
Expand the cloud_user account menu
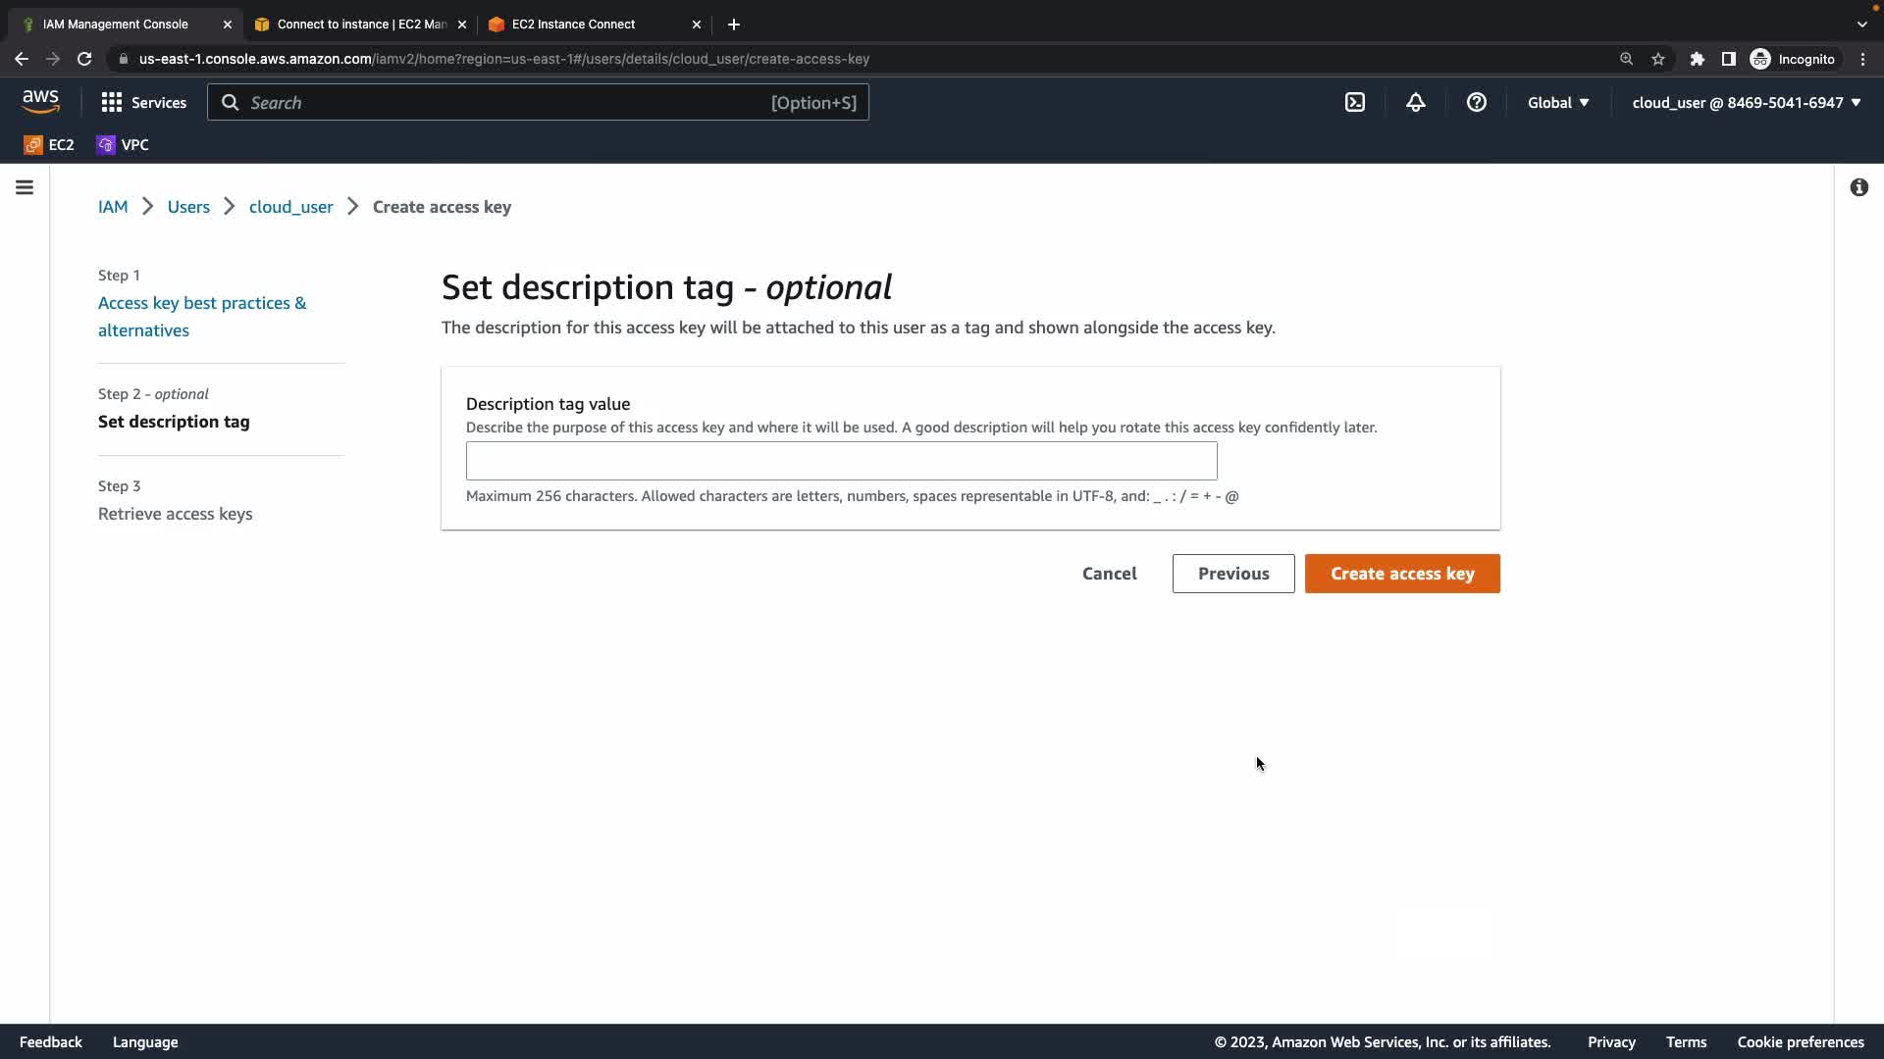(x=1746, y=102)
